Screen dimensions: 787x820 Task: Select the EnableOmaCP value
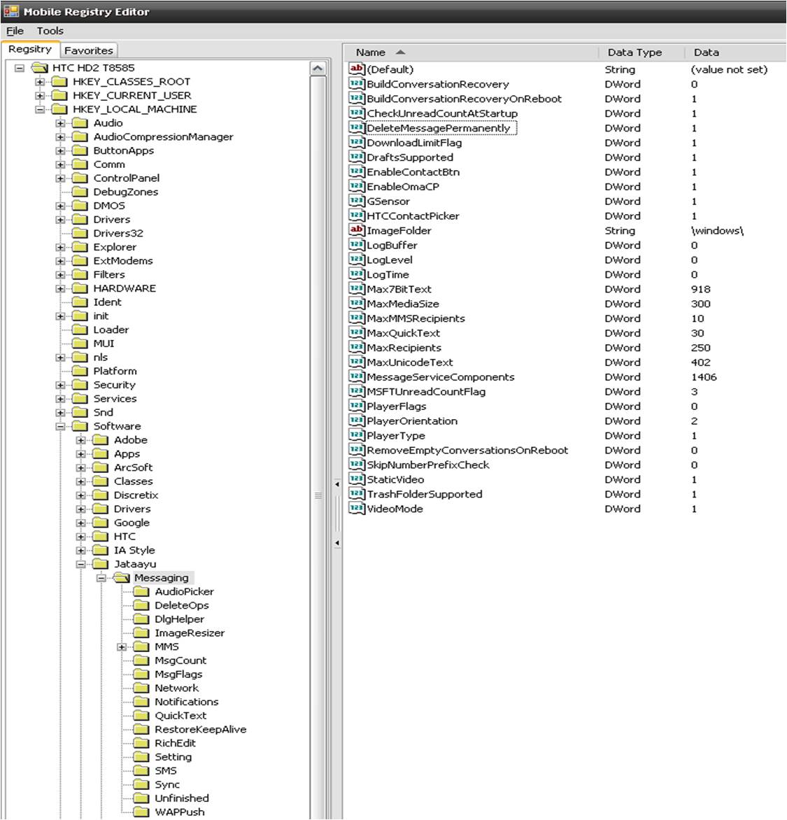403,186
